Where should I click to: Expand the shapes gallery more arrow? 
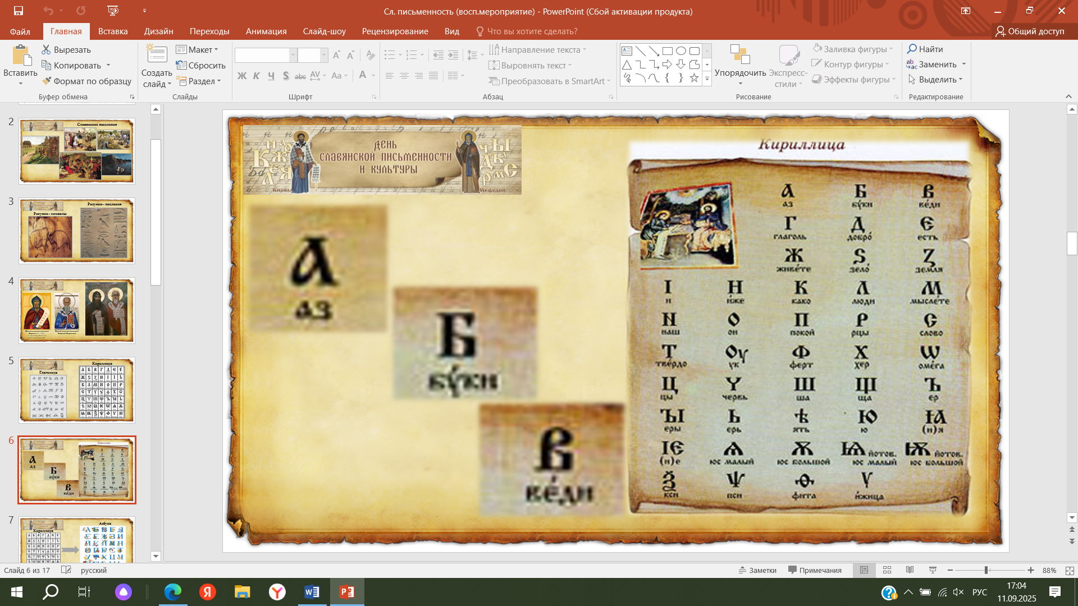coord(707,80)
